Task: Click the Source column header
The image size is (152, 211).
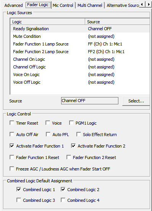Action: [117, 22]
